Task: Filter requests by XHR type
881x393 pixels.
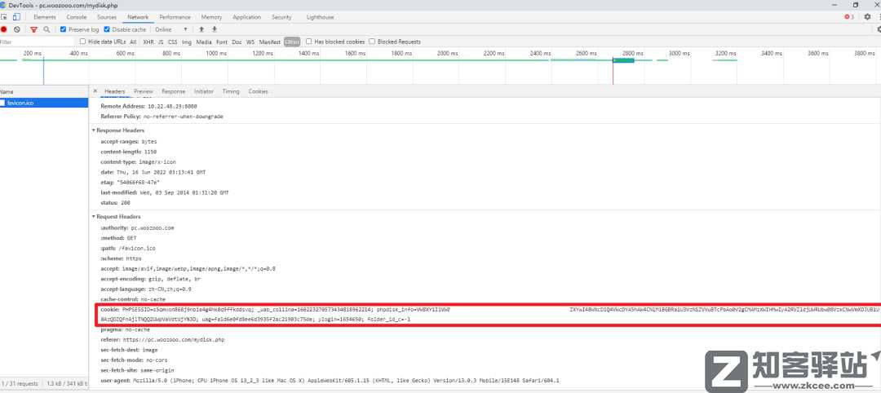Action: 148,42
